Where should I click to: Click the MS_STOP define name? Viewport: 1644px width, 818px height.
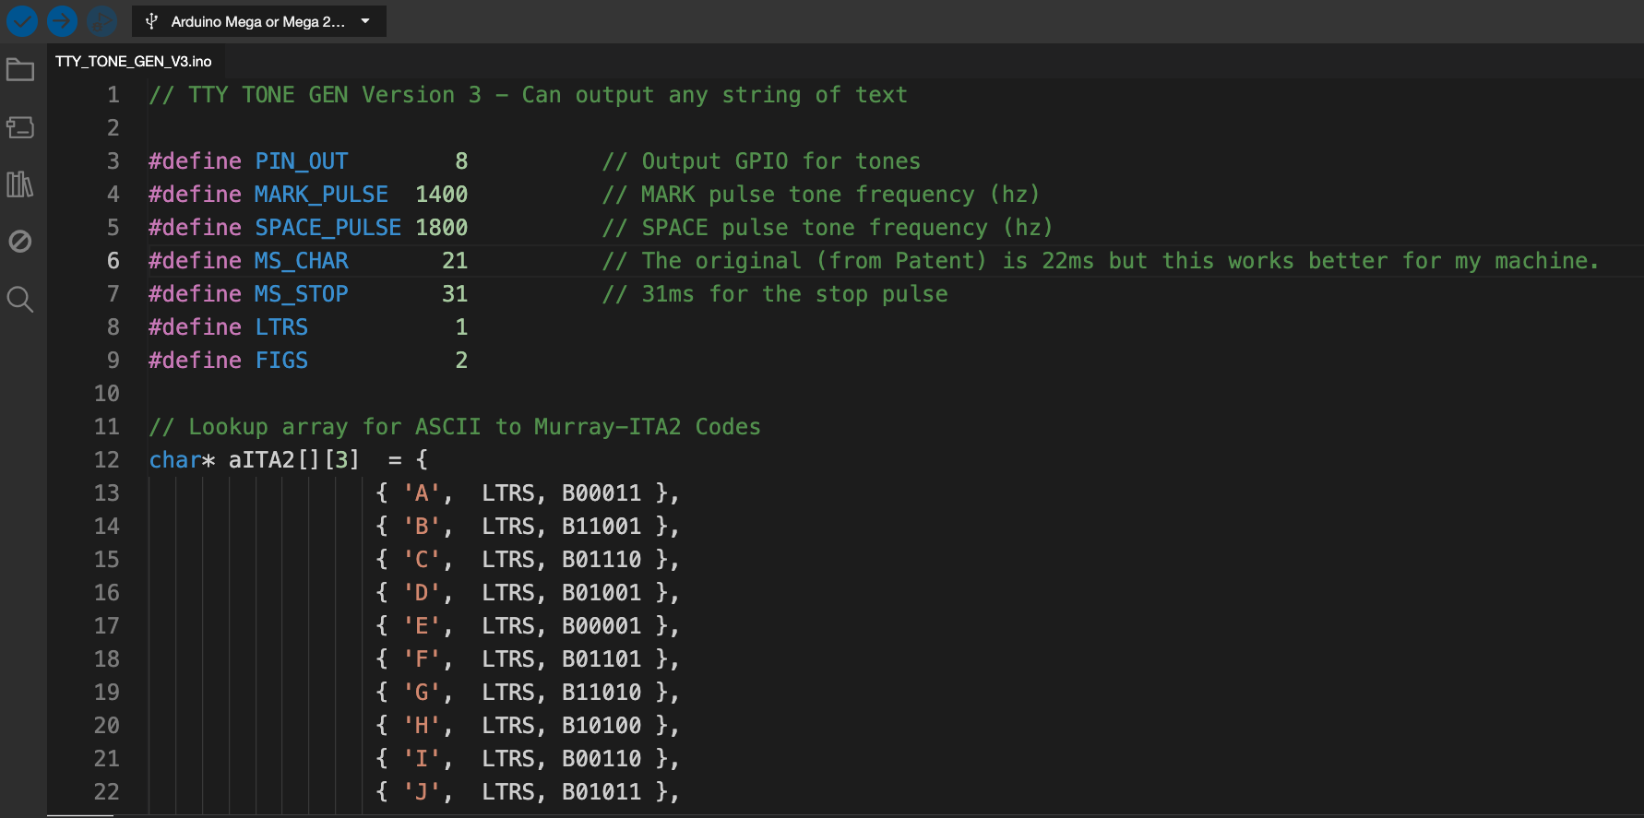pyautogui.click(x=302, y=294)
